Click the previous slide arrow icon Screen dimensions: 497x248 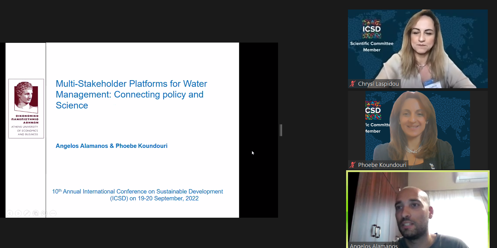coord(10,213)
